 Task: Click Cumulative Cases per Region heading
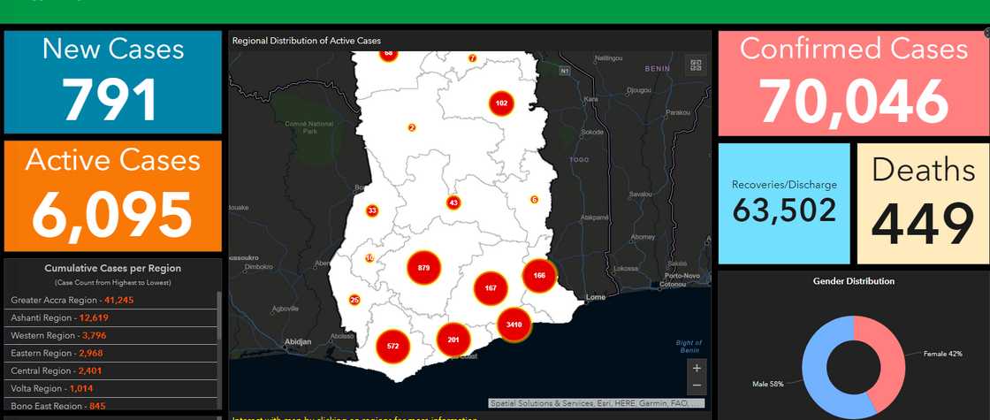pyautogui.click(x=112, y=269)
